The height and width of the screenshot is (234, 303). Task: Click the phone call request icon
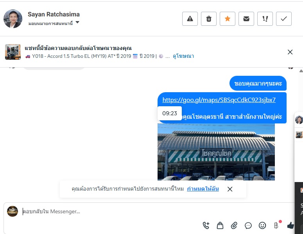coord(206,225)
